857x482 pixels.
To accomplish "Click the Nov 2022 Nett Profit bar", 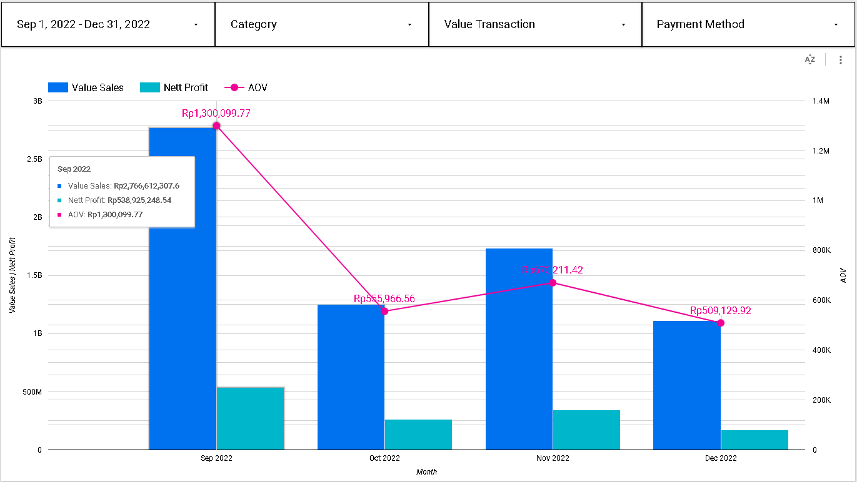I will click(586, 430).
